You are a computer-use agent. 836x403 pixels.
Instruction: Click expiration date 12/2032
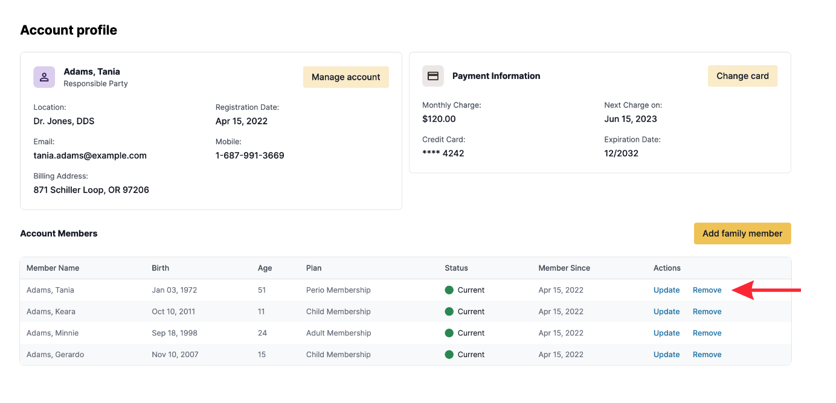point(622,153)
